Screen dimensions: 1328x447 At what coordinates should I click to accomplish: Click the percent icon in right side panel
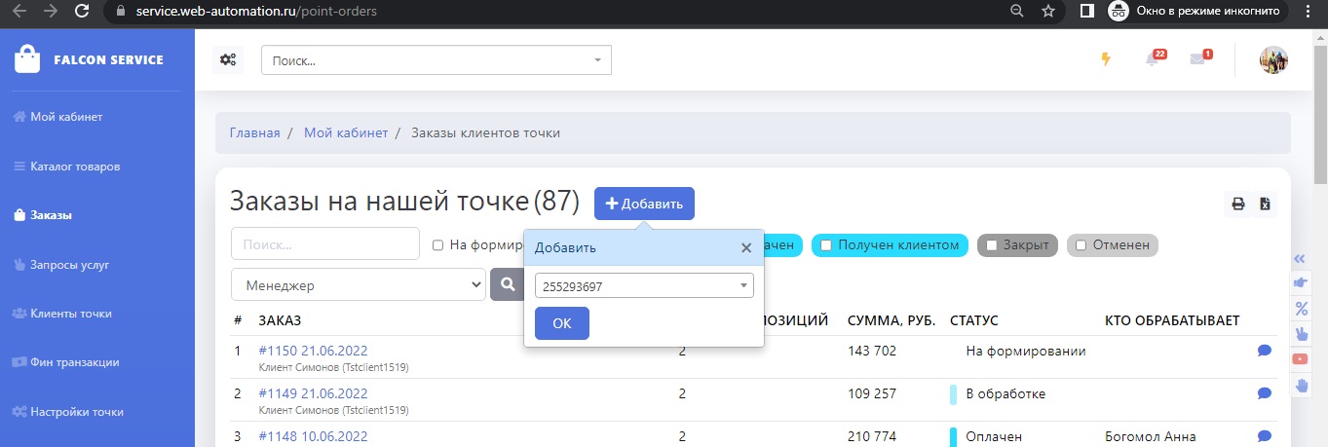tap(1300, 309)
